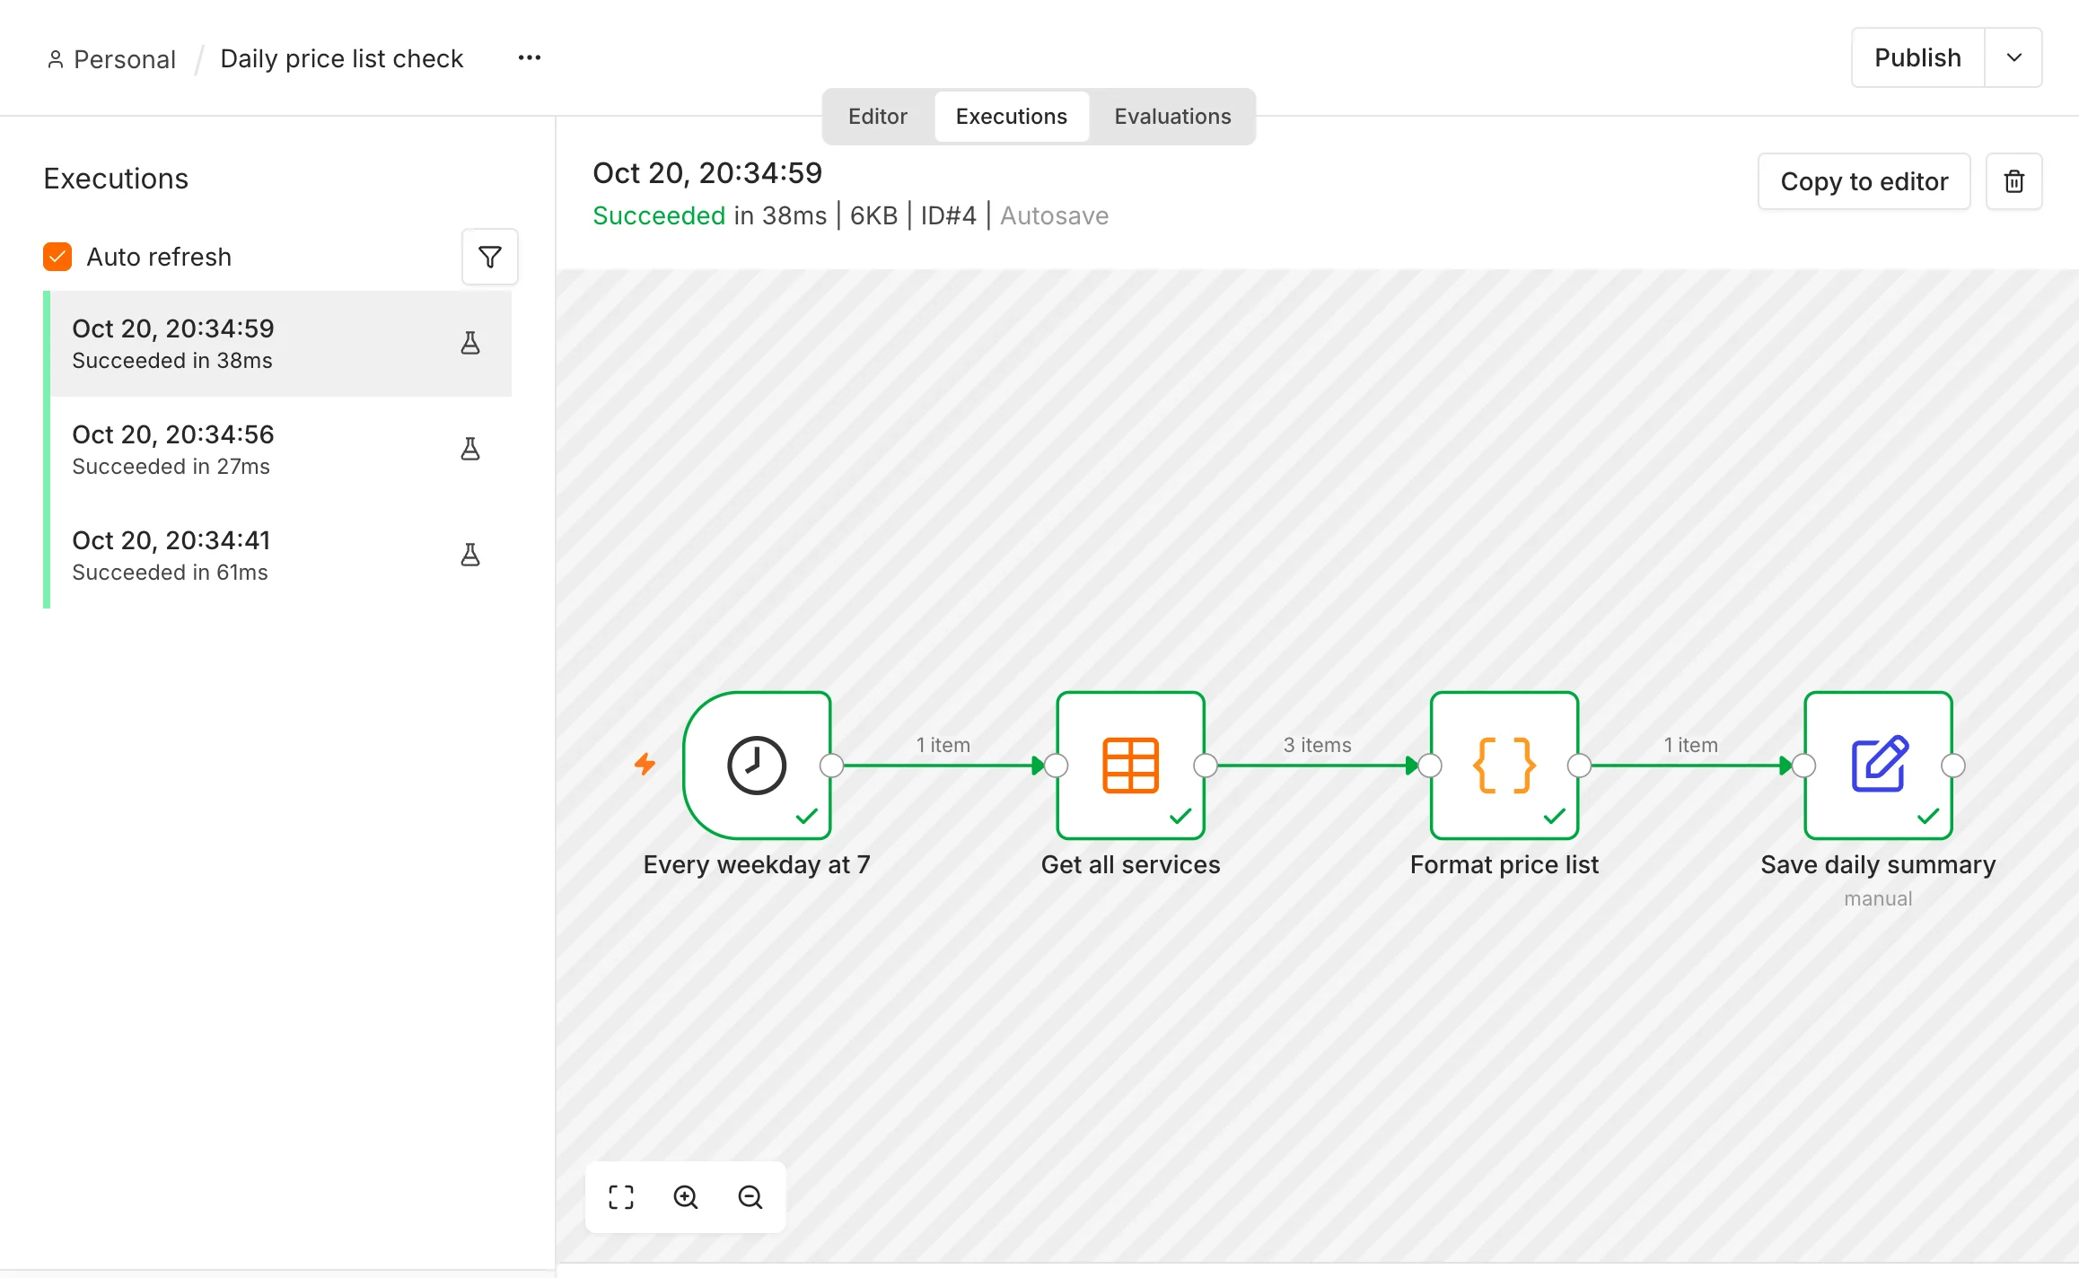Click the flask icon on 20:34:56 execution

(x=470, y=449)
